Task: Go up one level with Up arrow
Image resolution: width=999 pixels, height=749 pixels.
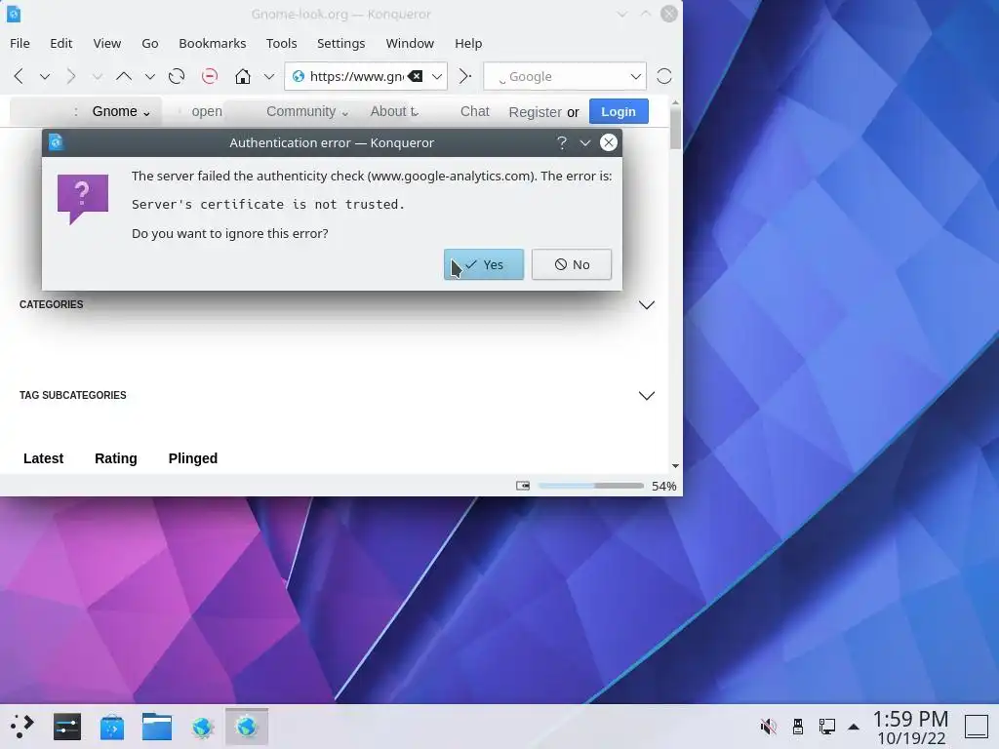Action: (124, 76)
